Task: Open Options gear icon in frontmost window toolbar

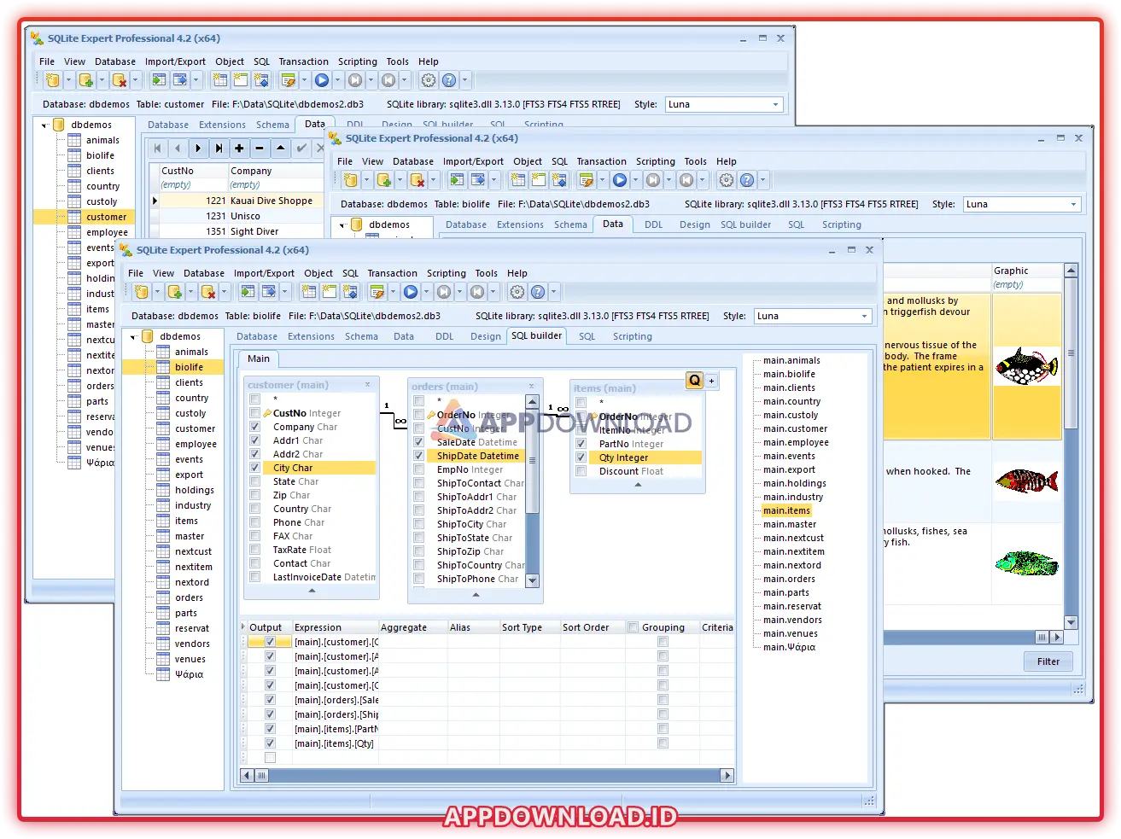Action: (517, 292)
